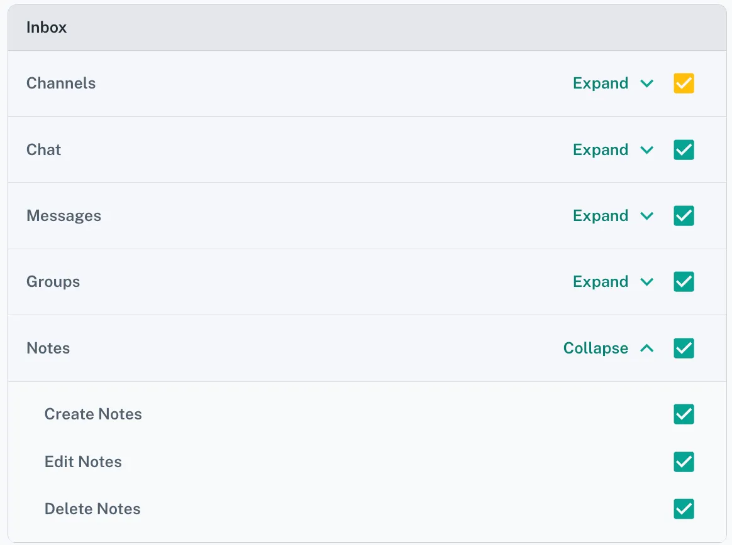Screen dimensions: 732x545
Task: Toggle the yellow Channels checkbox
Action: [684, 84]
